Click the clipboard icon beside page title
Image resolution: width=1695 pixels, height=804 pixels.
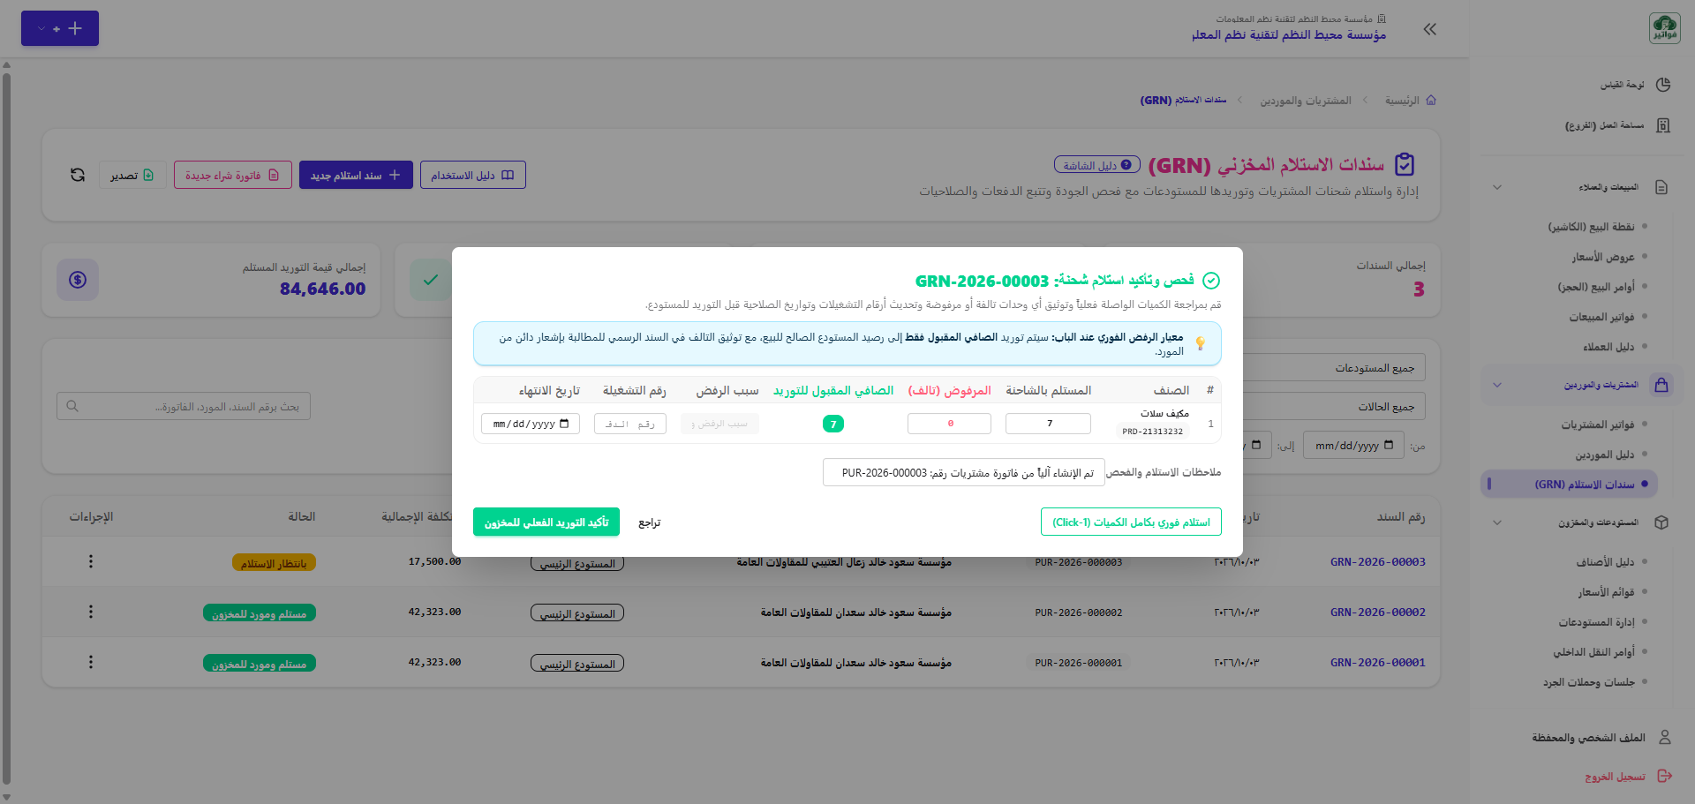(1405, 164)
